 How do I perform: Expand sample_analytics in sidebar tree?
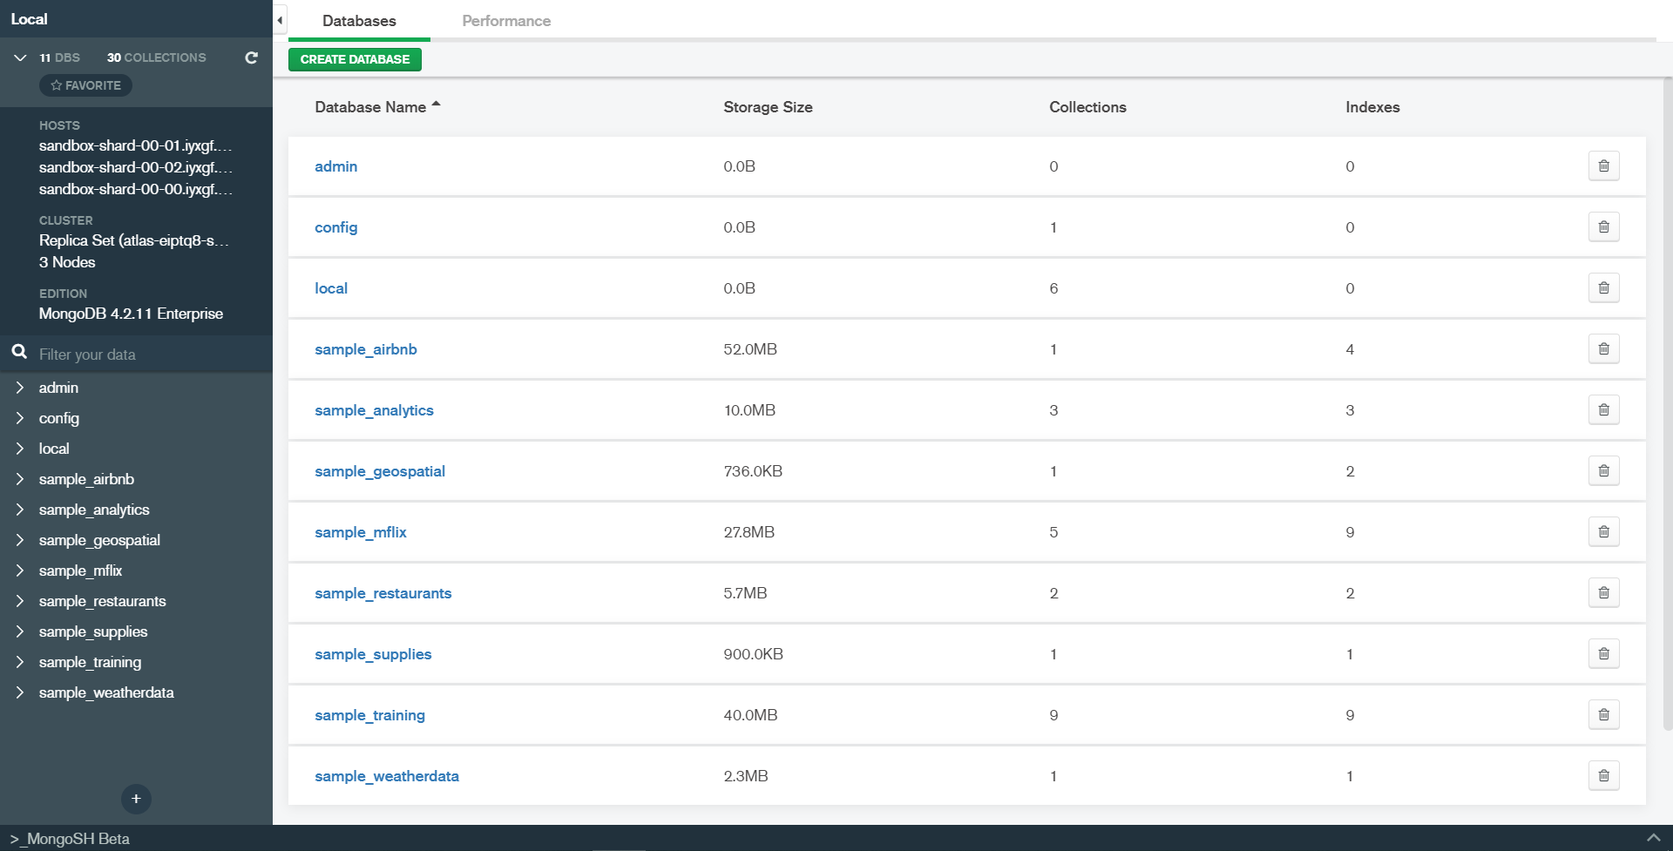[19, 510]
